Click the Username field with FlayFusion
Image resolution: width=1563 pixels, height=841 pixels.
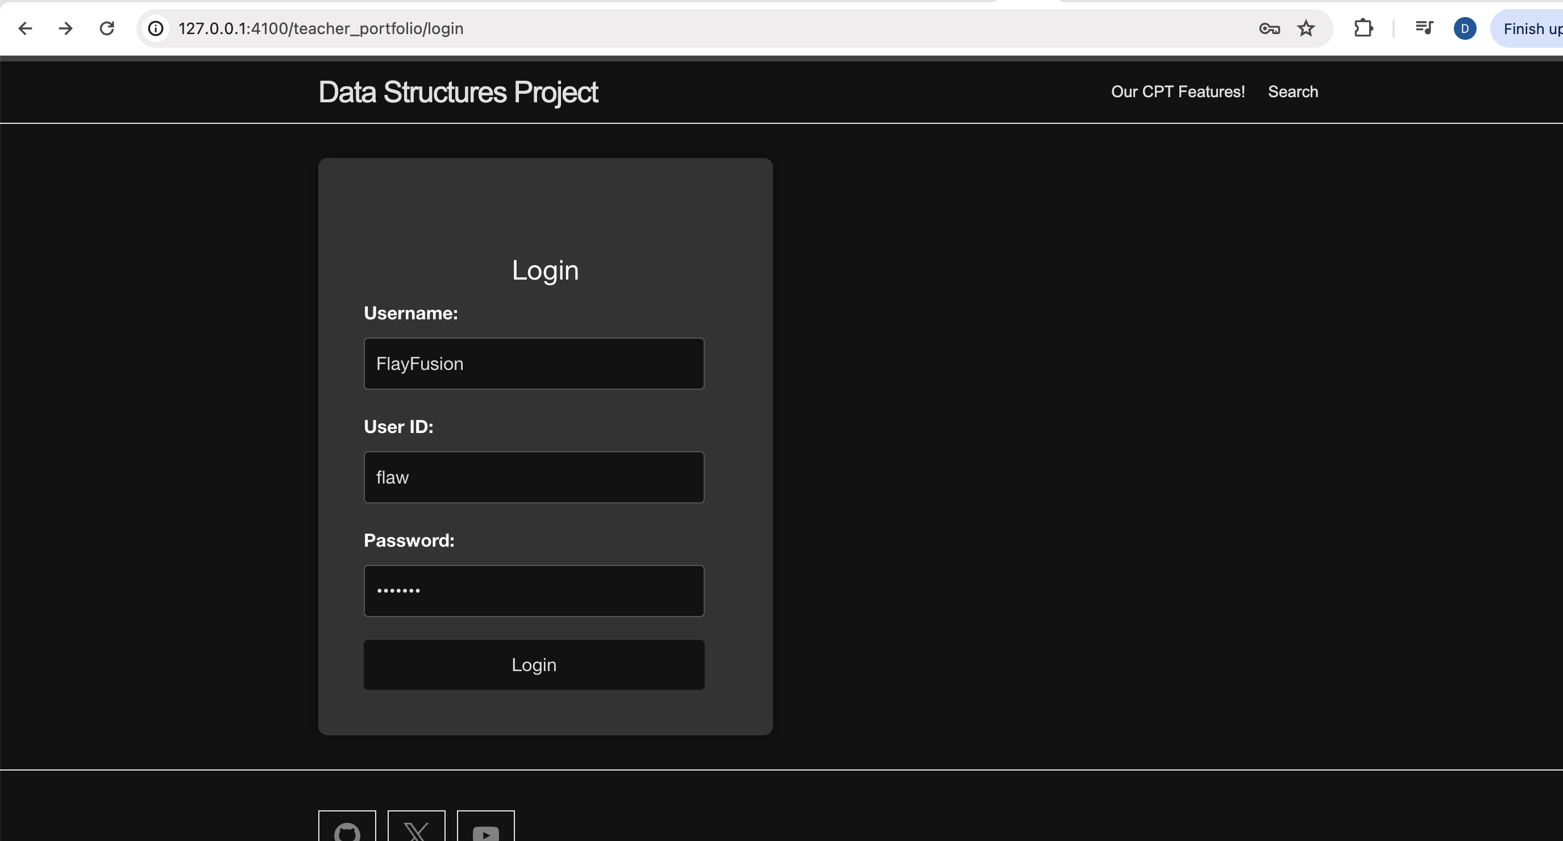click(x=534, y=364)
